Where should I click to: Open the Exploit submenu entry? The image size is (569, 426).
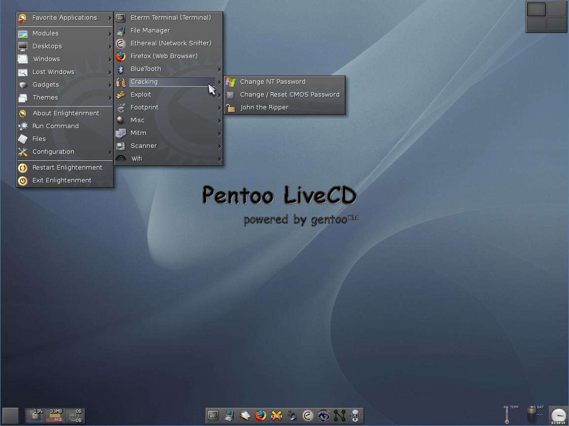pyautogui.click(x=169, y=95)
